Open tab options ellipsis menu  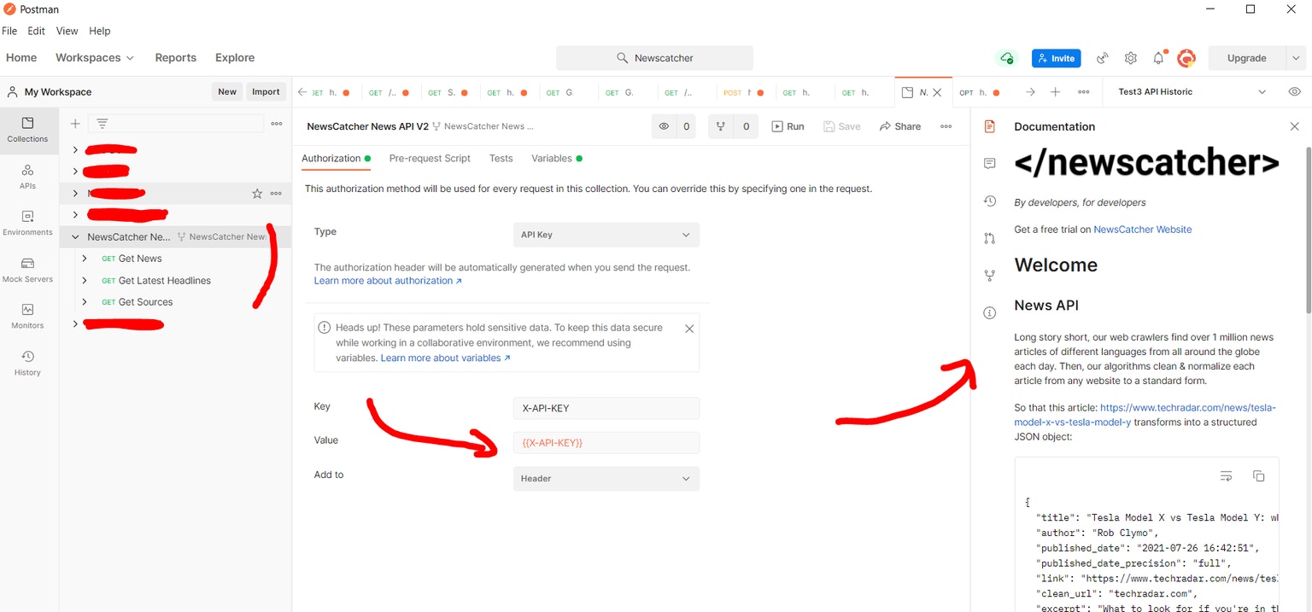click(1083, 92)
